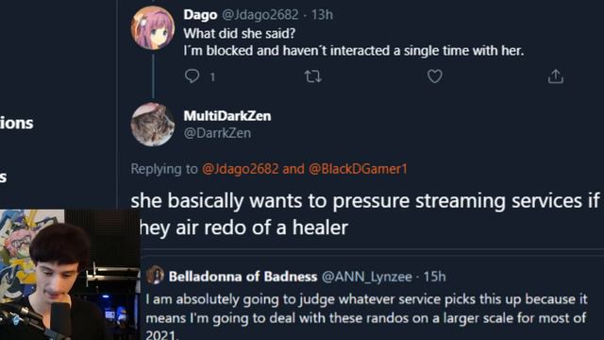Click the retweet icon under Dago's tweet
This screenshot has width=604, height=340.
click(312, 76)
